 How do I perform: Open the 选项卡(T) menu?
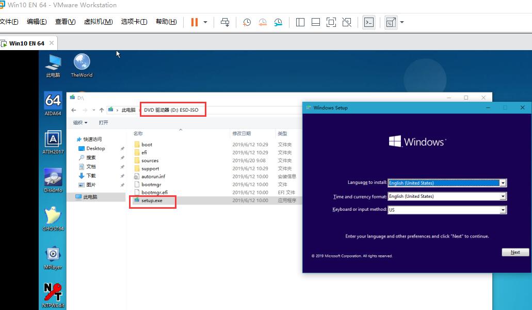click(134, 22)
